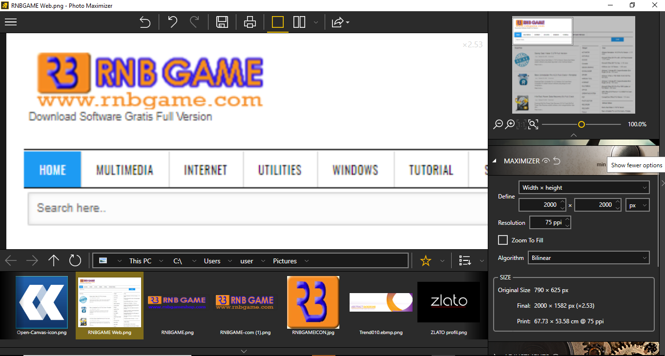Viewport: 665px width, 356px height.
Task: Zoom out using the magnifier minus
Action: [498, 124]
